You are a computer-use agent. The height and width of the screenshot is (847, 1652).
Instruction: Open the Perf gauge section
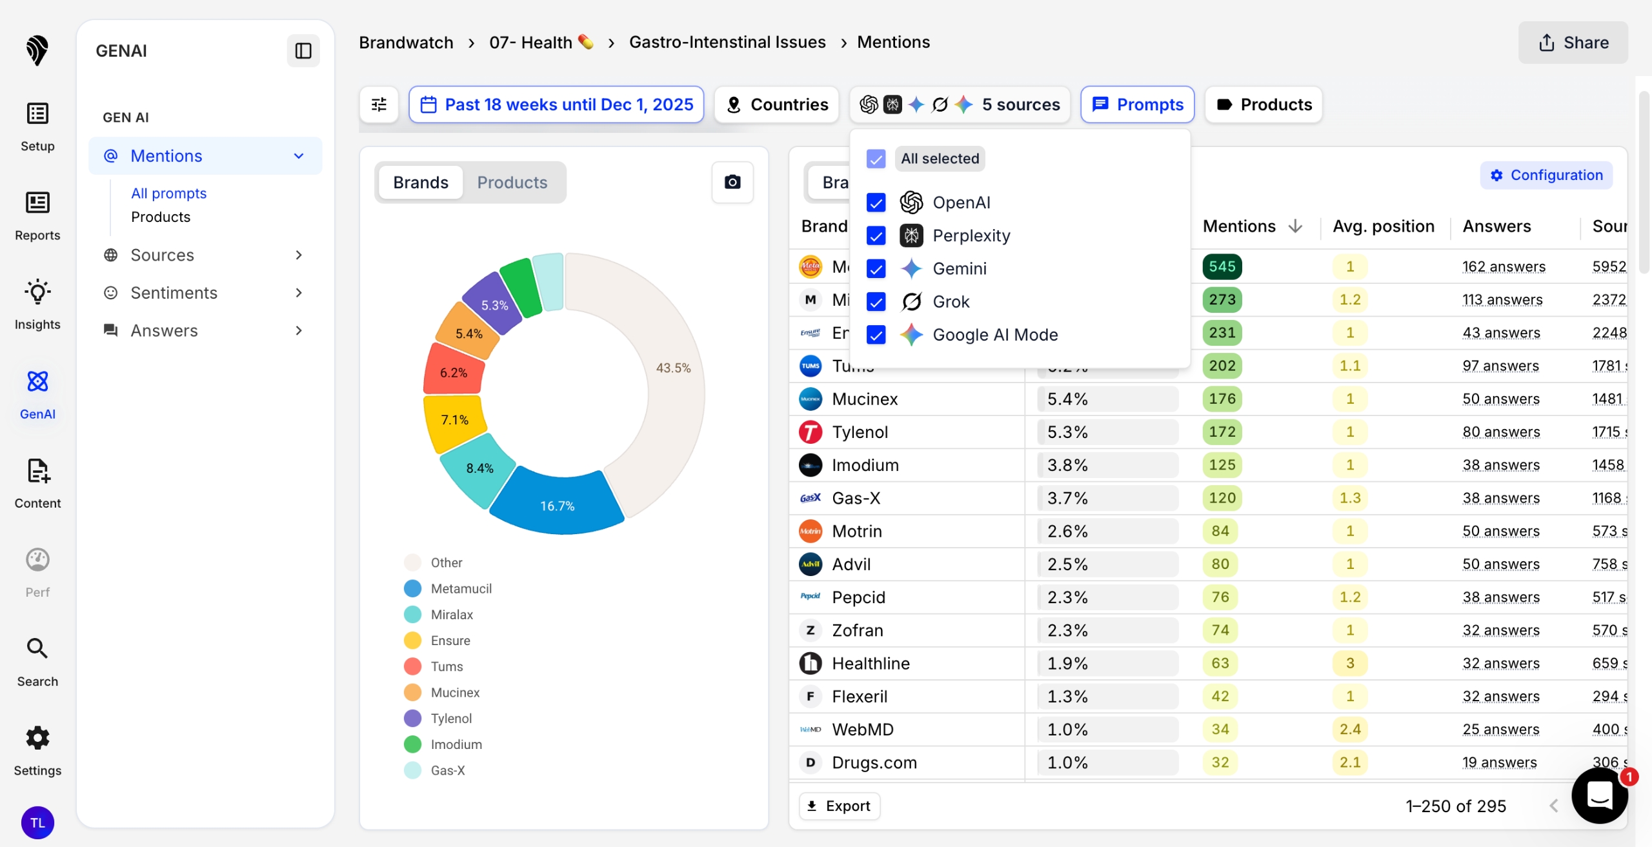pyautogui.click(x=37, y=572)
